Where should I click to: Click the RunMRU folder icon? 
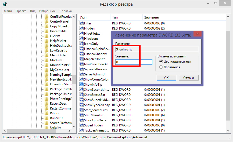pos(46,118)
